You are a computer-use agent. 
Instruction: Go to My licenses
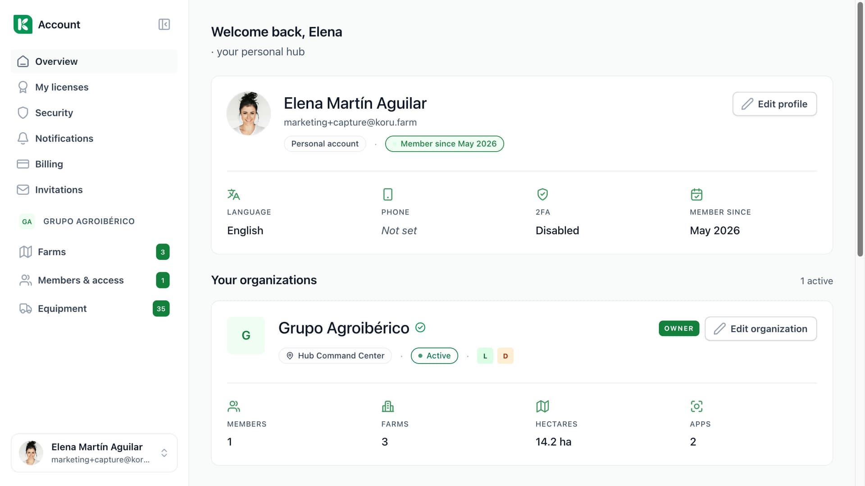94,87
